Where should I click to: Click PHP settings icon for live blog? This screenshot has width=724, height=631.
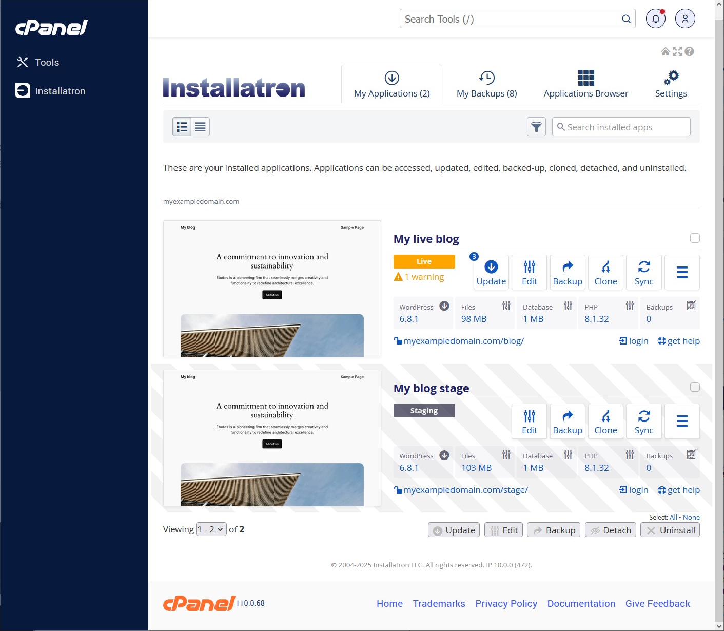pyautogui.click(x=630, y=306)
